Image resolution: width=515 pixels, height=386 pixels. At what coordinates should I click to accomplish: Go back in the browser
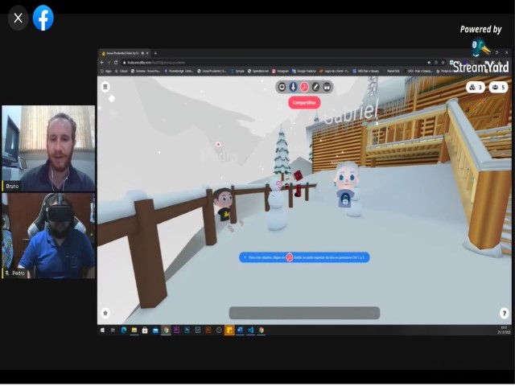tap(102, 63)
